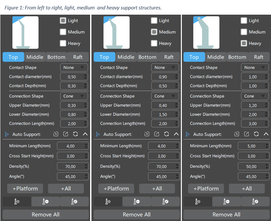Choose the delete-support tool in the Light panel
Viewport: 271px width, 221px height.
pos(46,201)
